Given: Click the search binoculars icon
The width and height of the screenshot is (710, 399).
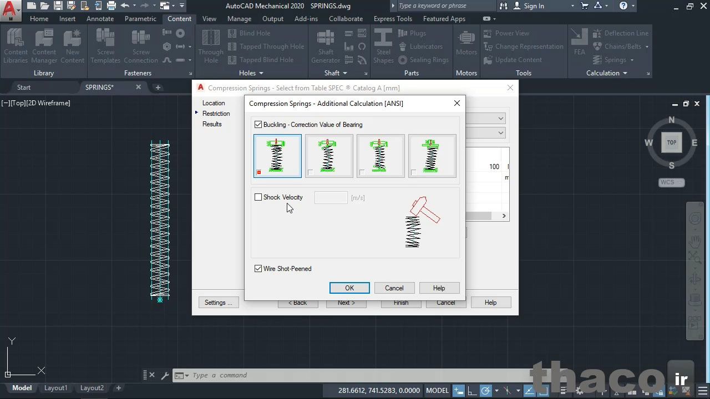Looking at the screenshot, I should click(504, 6).
